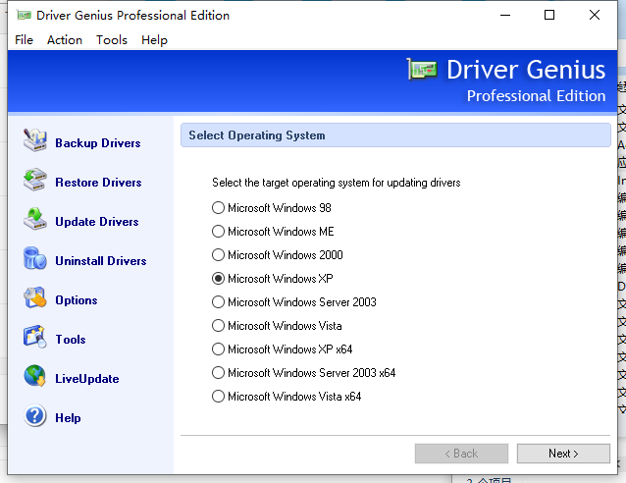Click the Restore Drivers sidebar icon
This screenshot has width=626, height=483.
[x=35, y=181]
